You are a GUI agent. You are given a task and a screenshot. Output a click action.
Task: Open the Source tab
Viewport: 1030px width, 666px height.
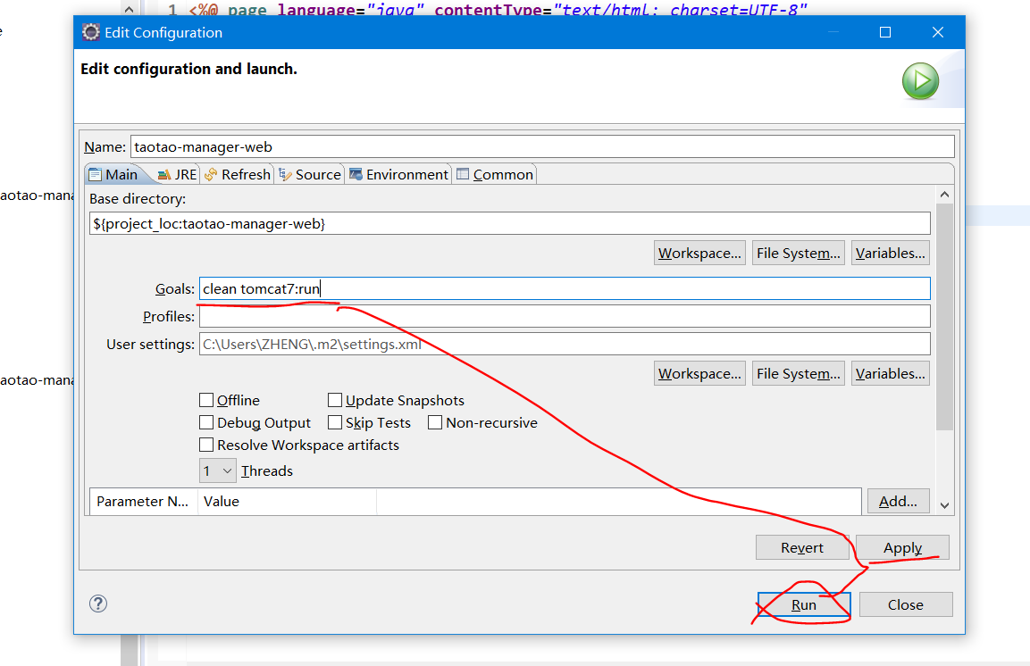click(310, 175)
